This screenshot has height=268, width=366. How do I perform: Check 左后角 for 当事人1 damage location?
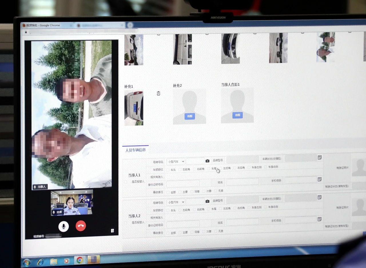click(220, 168)
